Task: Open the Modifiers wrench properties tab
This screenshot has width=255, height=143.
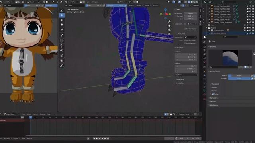Action: point(204,75)
